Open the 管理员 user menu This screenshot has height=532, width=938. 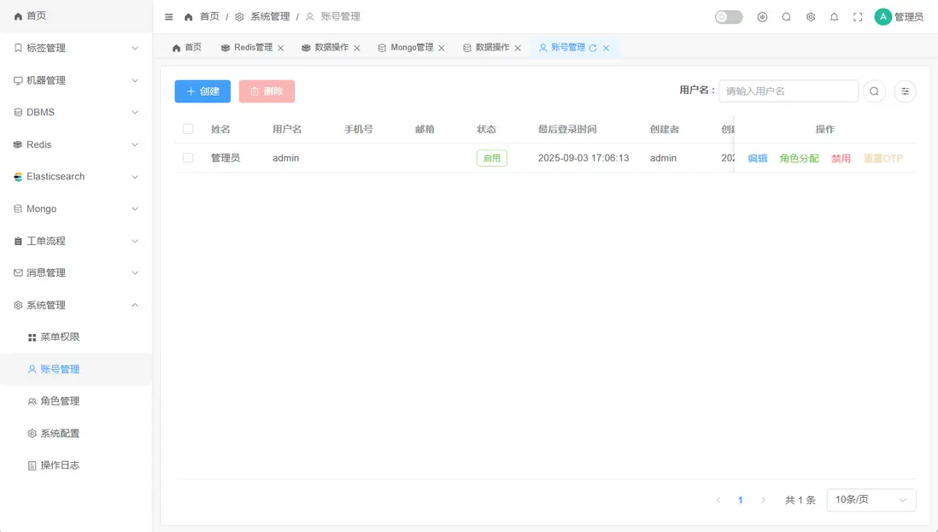pos(909,17)
